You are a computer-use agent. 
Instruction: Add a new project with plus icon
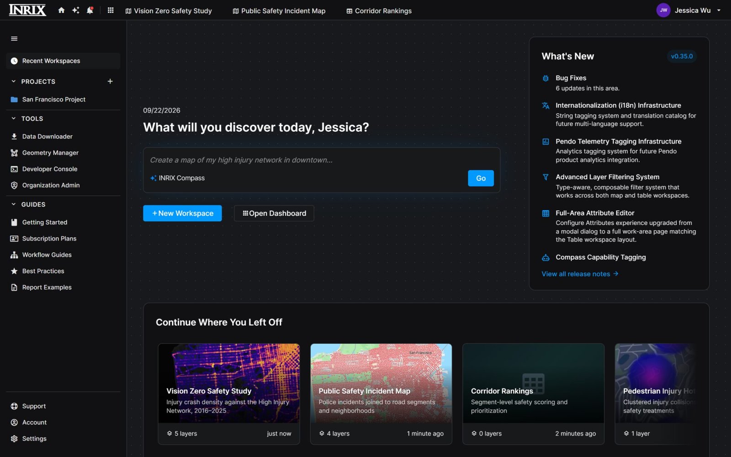110,81
